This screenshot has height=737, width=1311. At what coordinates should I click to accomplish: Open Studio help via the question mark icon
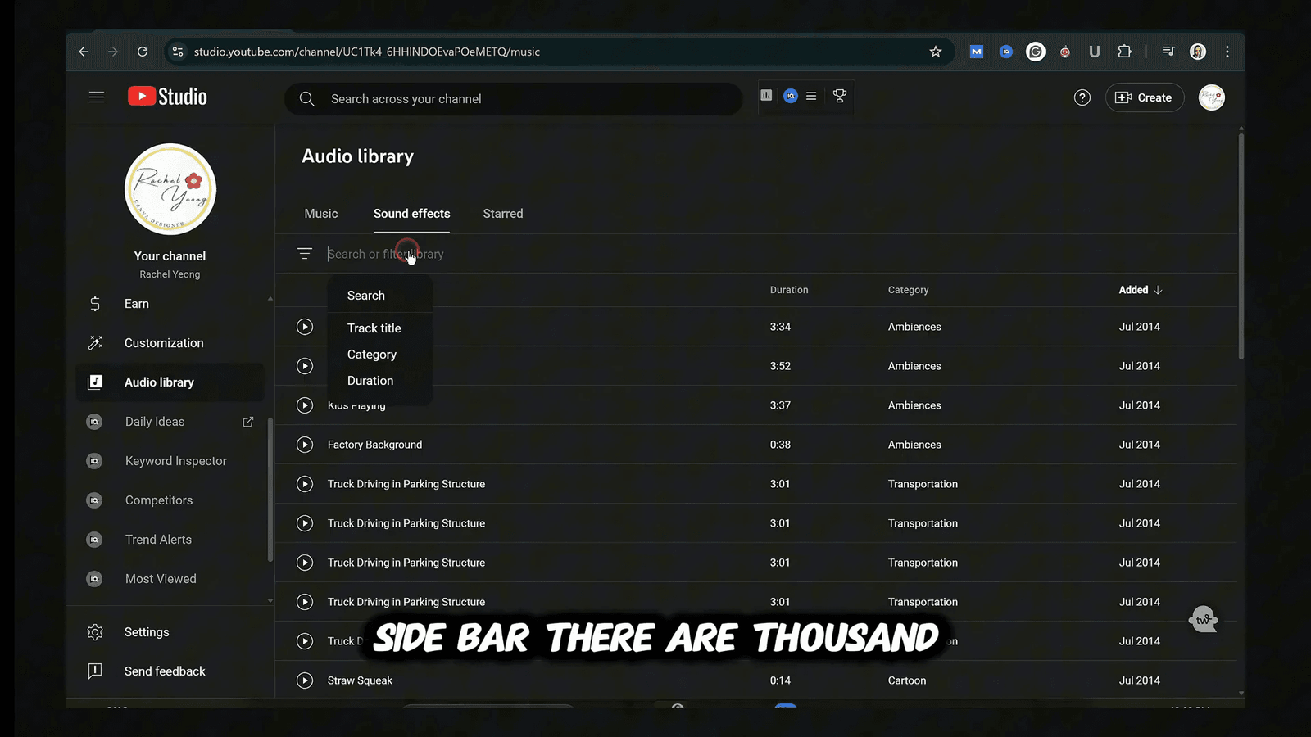coord(1082,97)
